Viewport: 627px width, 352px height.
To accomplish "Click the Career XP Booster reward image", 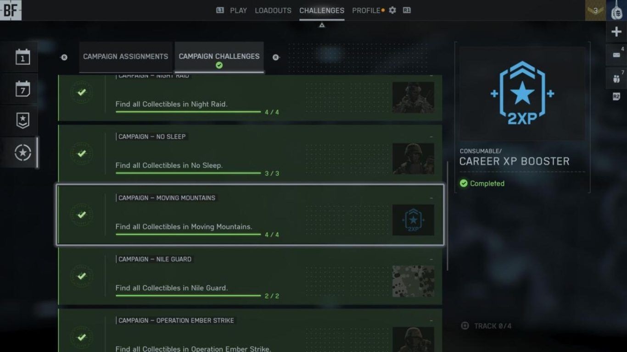I will point(522,94).
